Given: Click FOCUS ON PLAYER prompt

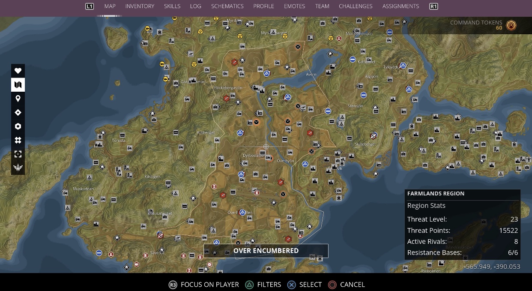Looking at the screenshot, I should tap(203, 285).
